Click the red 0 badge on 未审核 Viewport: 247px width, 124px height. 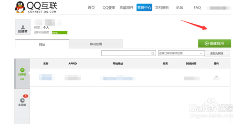click(x=26, y=96)
